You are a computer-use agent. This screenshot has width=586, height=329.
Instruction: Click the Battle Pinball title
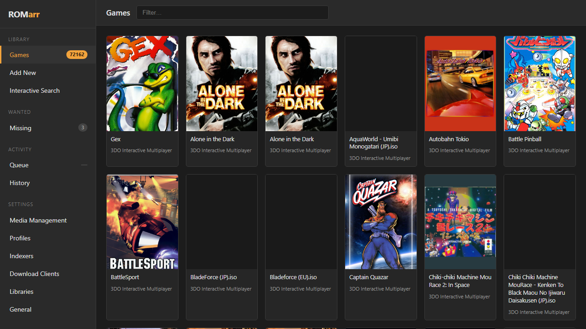click(525, 139)
